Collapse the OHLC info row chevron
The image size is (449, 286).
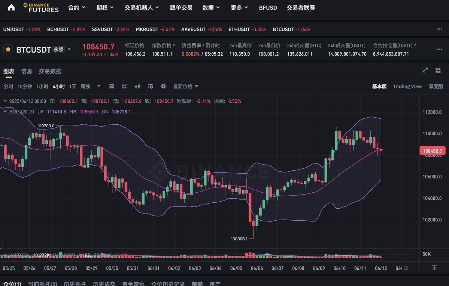point(5,101)
